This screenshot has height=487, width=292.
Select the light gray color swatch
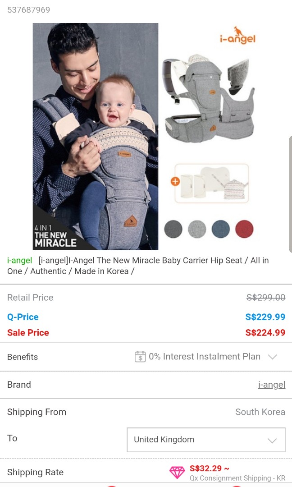click(197, 229)
